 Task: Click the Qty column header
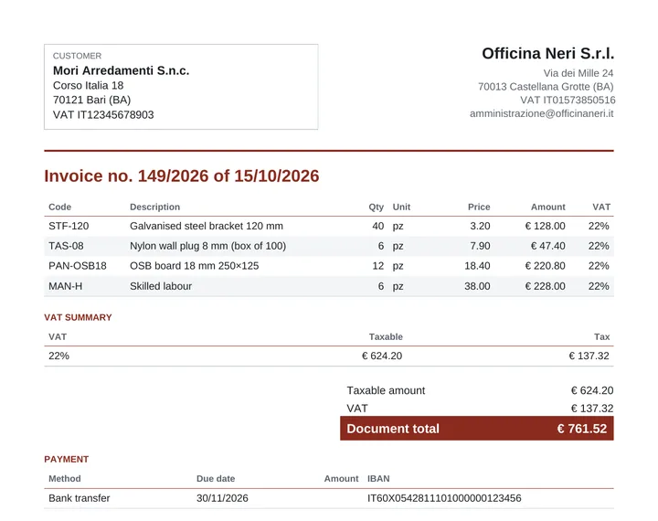[x=376, y=207]
